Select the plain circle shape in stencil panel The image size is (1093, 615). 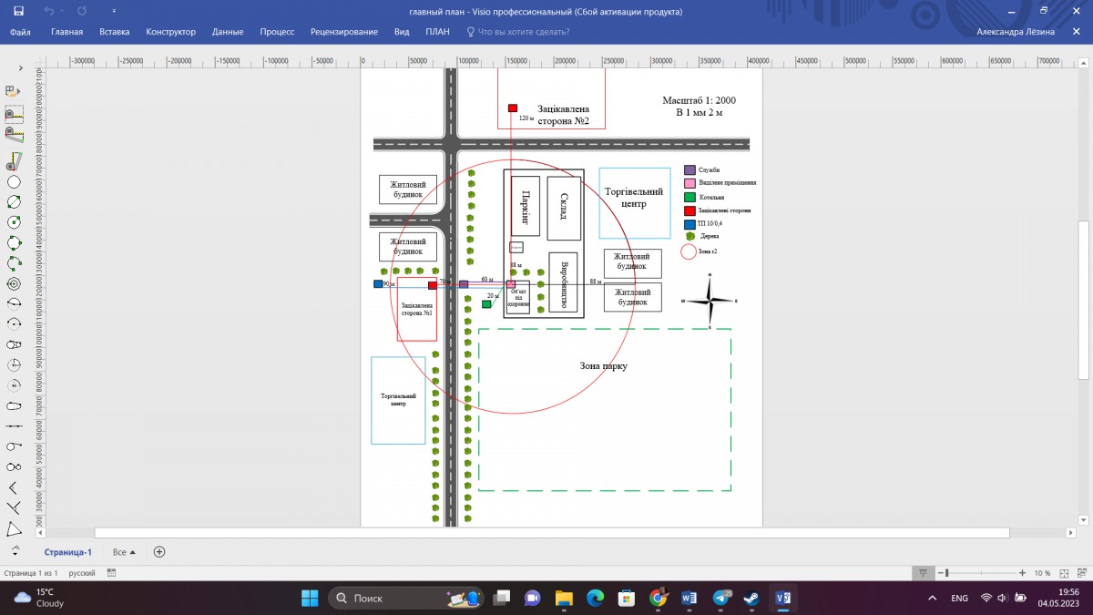pyautogui.click(x=14, y=181)
